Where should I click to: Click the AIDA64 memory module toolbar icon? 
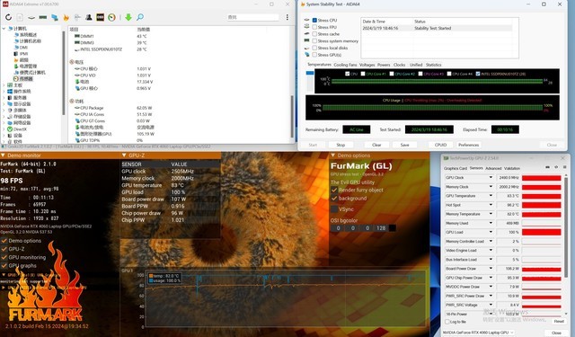coord(43,17)
